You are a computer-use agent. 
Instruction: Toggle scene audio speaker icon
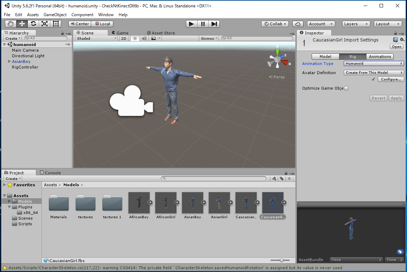coord(144,39)
